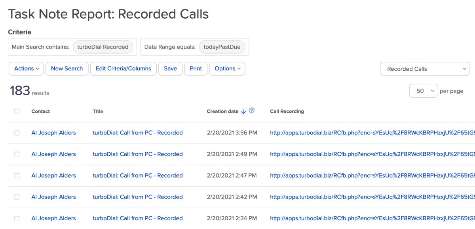
Task: Open the 50 per page dropdown
Action: (424, 91)
